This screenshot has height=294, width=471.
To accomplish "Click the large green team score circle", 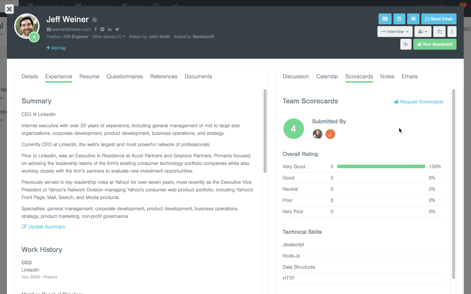I will [x=293, y=129].
